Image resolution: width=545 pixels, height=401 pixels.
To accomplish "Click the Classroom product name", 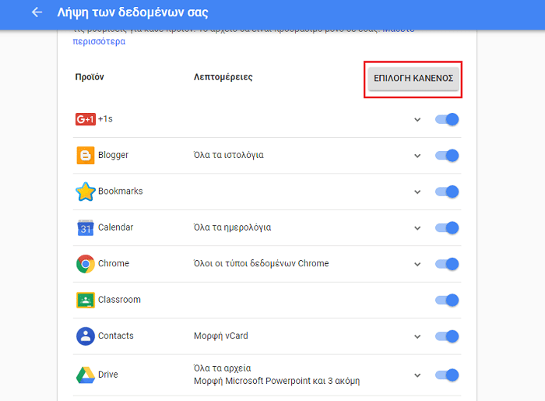I will click(119, 300).
